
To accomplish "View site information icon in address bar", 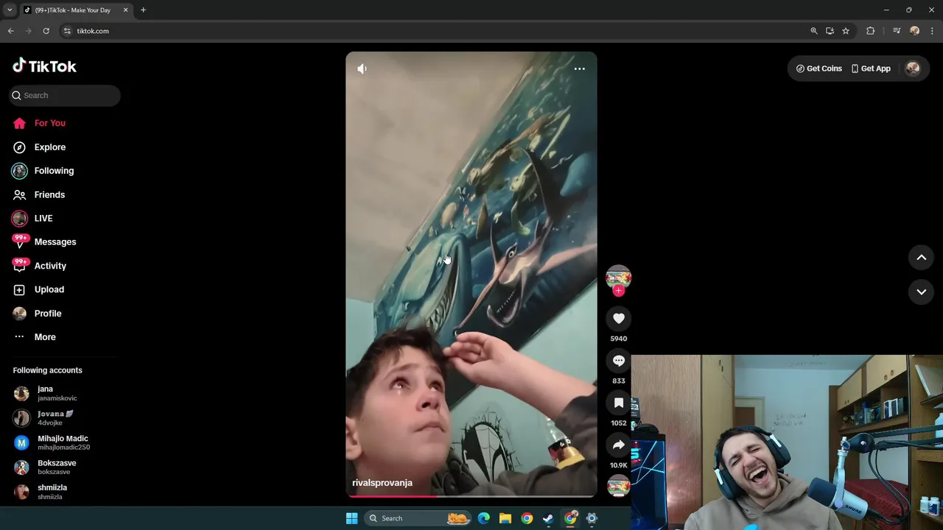I will click(x=67, y=31).
